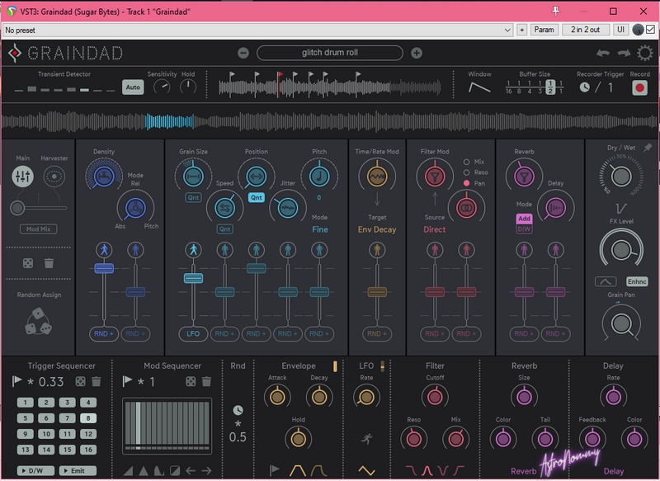
Task: Open the glitch drum roll preset selector
Action: 329,53
